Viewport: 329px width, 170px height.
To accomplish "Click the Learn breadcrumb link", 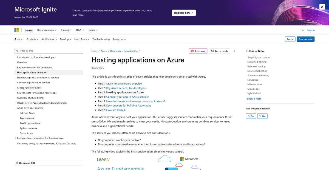I will 94,51.
